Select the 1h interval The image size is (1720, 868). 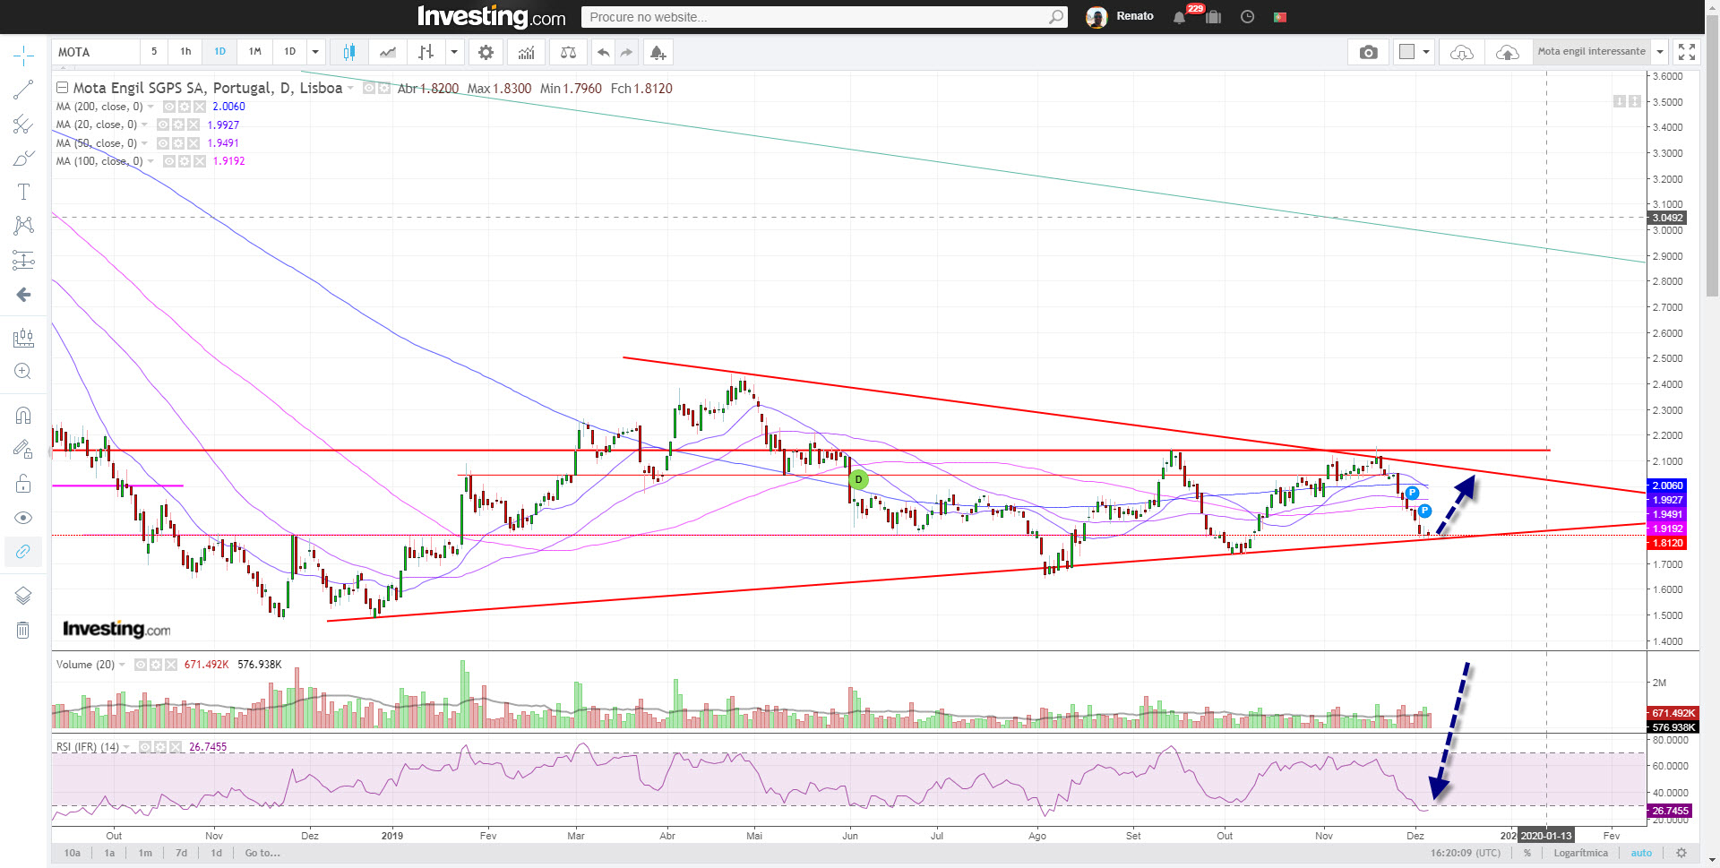point(185,52)
